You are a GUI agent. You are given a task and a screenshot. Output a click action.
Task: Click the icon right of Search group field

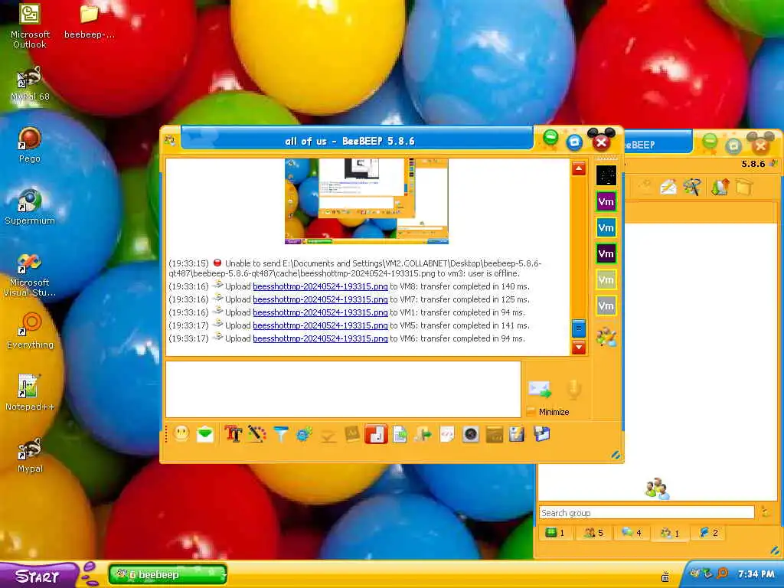[765, 512]
